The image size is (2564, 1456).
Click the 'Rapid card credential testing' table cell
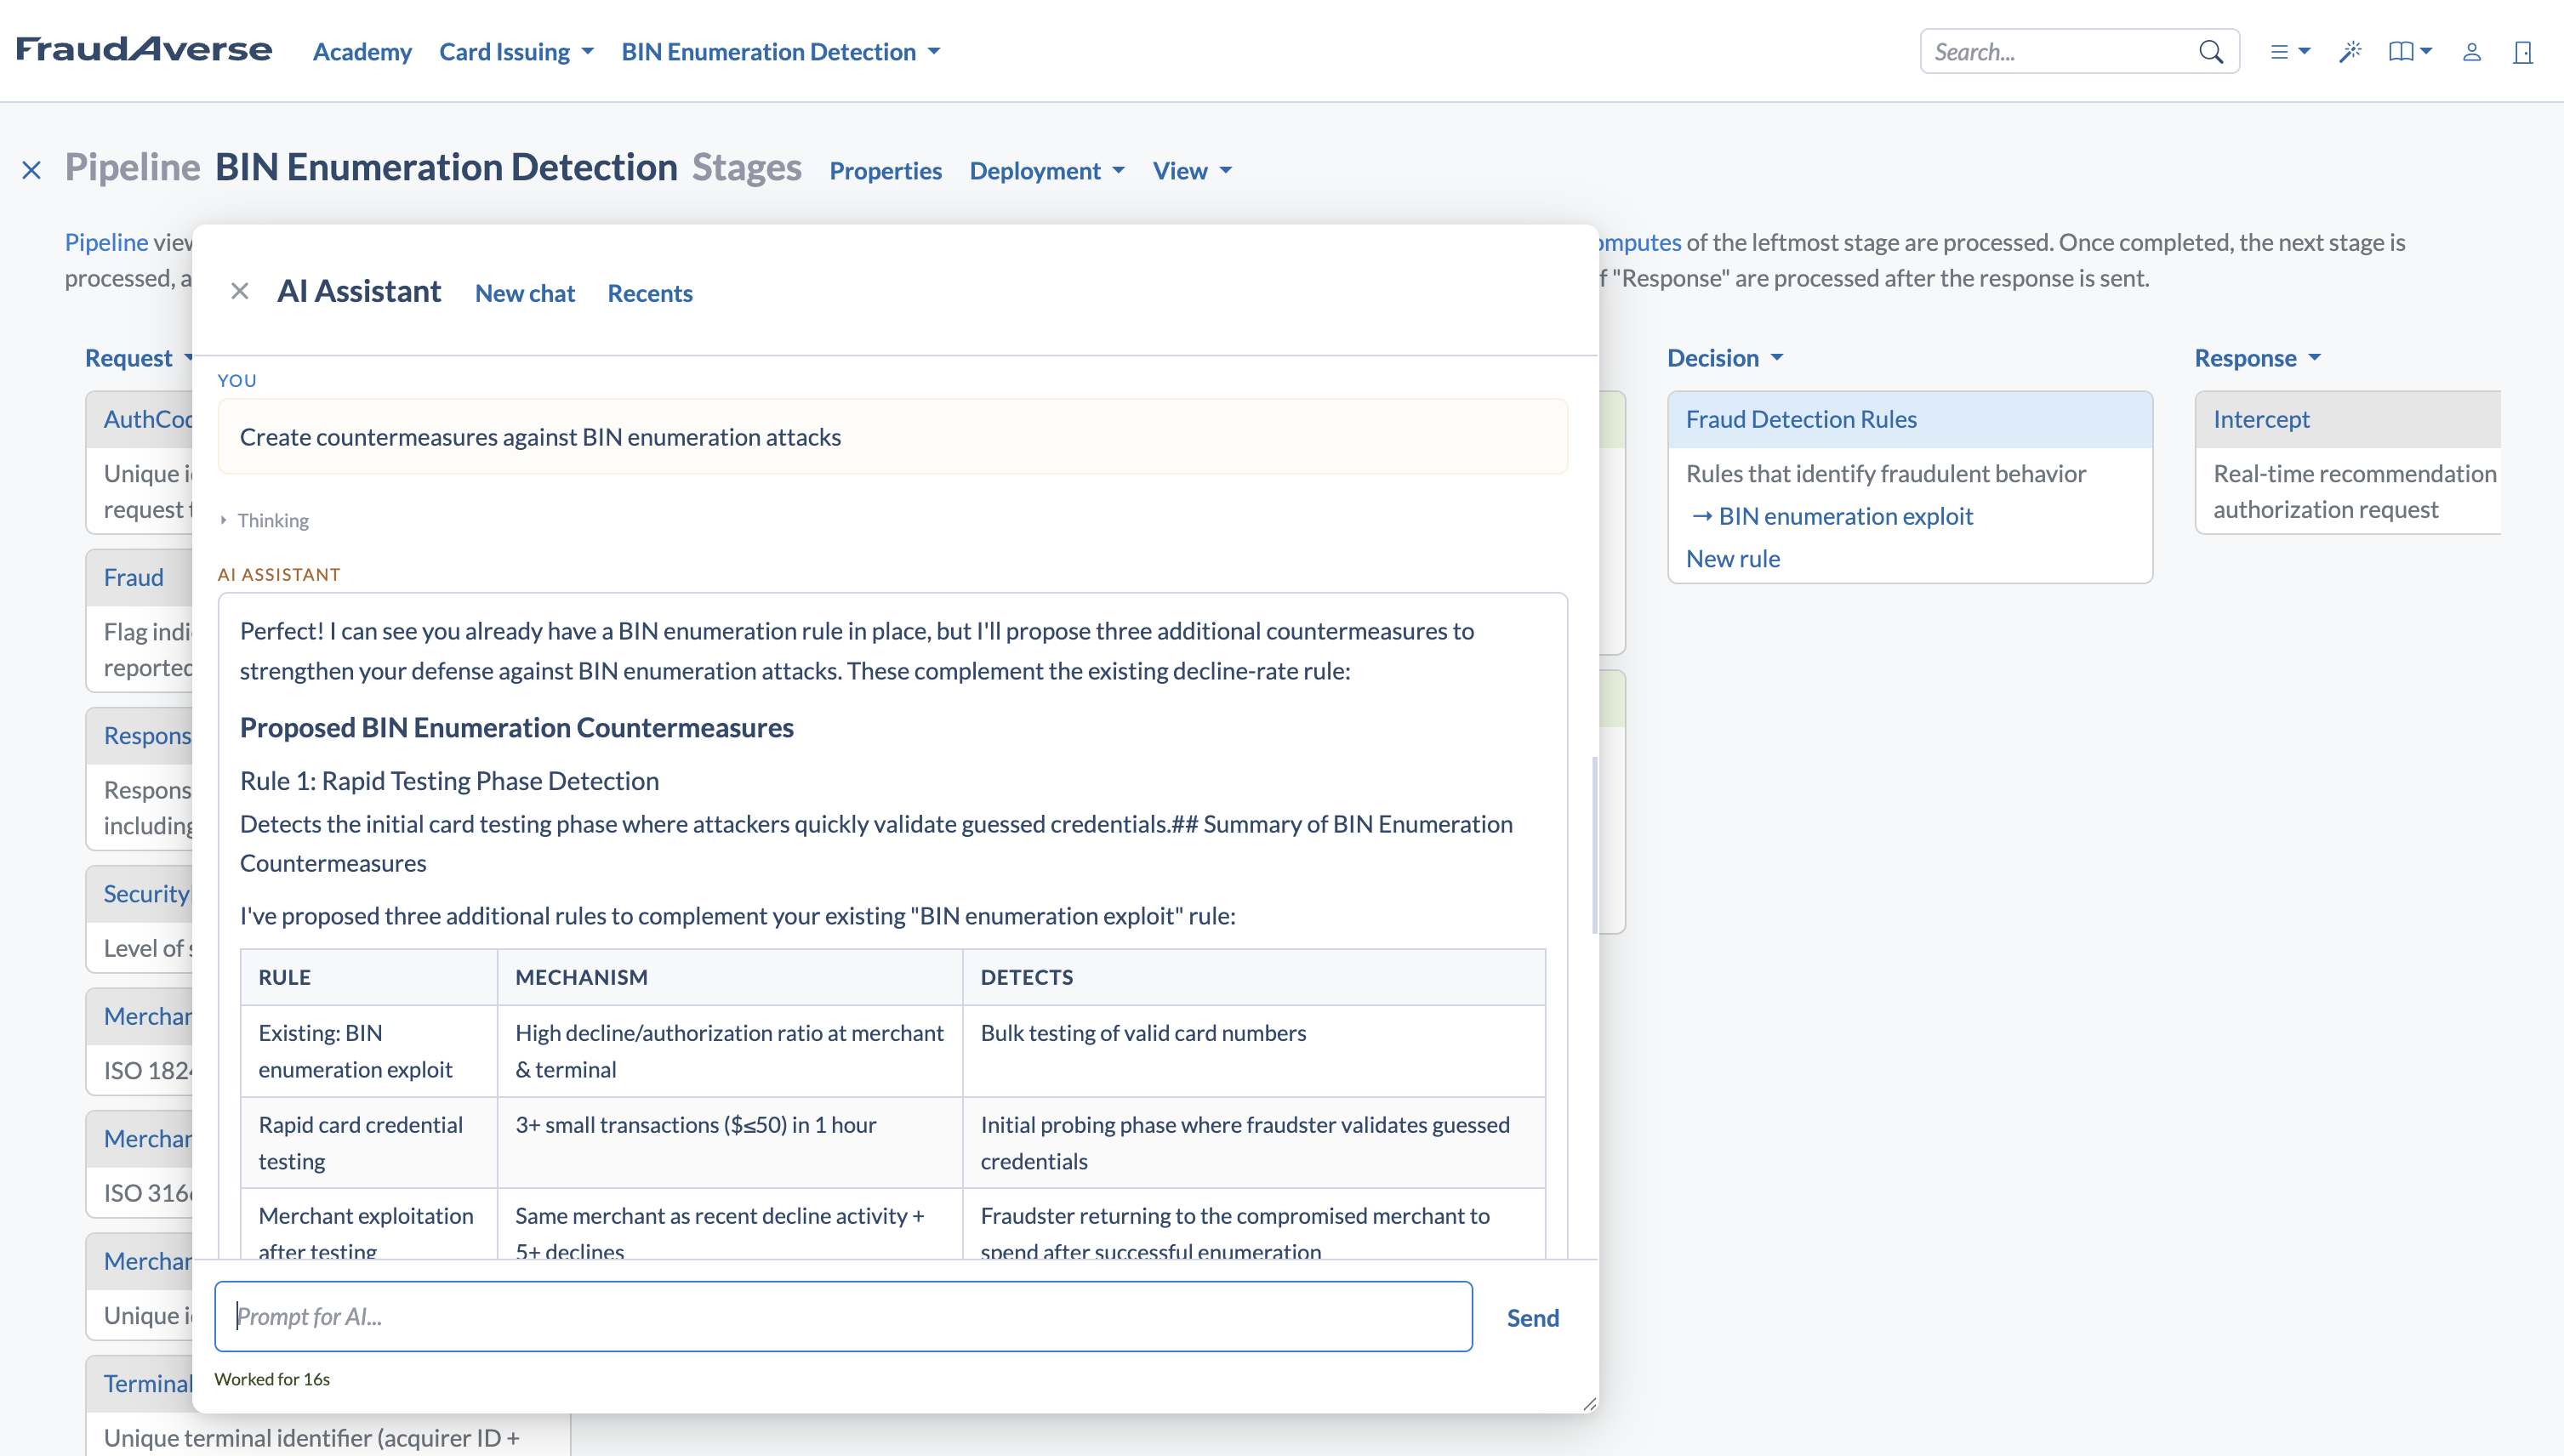tap(368, 1143)
